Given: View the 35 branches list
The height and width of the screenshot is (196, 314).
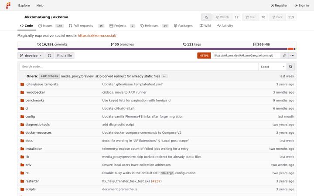Looking at the screenshot, I should (x=122, y=44).
